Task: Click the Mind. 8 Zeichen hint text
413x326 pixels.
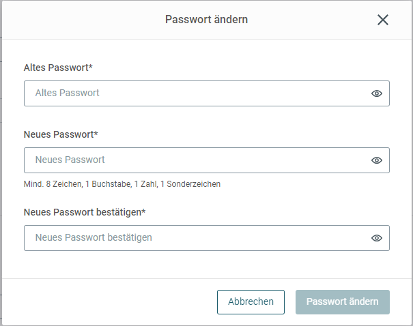Action: coord(122,184)
